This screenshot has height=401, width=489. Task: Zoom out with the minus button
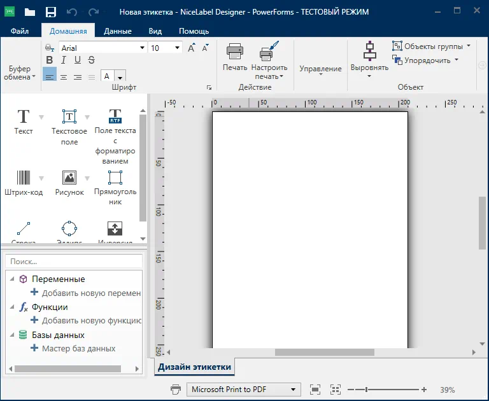[351, 389]
